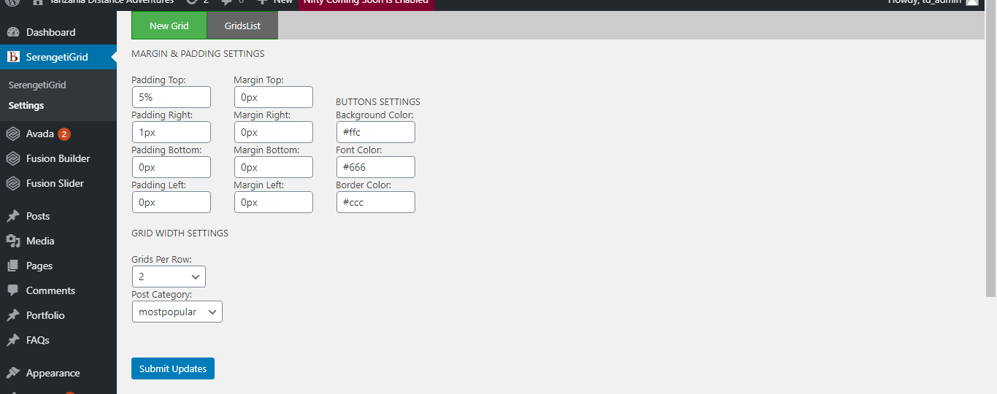997x394 pixels.
Task: Click the MARGIN & PADDING SETTINGS heading
Action: coord(198,54)
